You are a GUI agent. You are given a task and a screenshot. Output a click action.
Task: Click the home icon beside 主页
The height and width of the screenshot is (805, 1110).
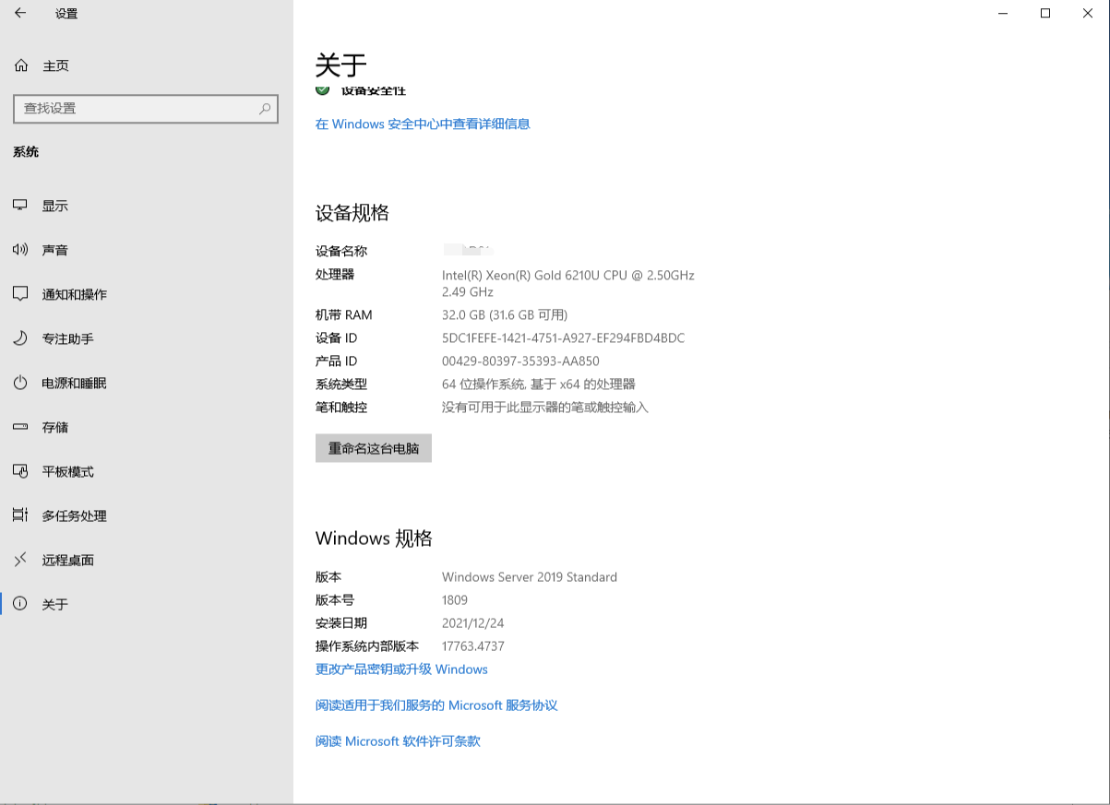click(21, 65)
